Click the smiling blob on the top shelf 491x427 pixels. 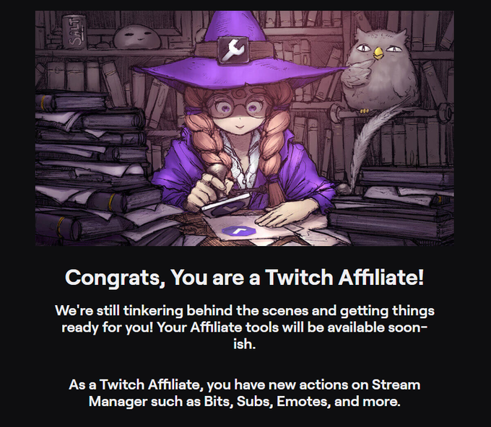tap(137, 37)
